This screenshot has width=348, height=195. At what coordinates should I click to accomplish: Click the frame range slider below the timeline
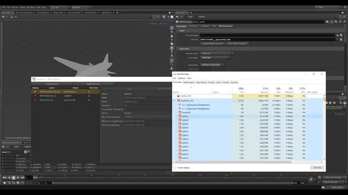172,183
